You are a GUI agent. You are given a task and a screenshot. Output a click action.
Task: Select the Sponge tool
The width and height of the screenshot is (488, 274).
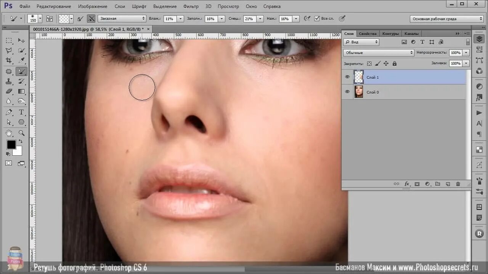click(21, 101)
